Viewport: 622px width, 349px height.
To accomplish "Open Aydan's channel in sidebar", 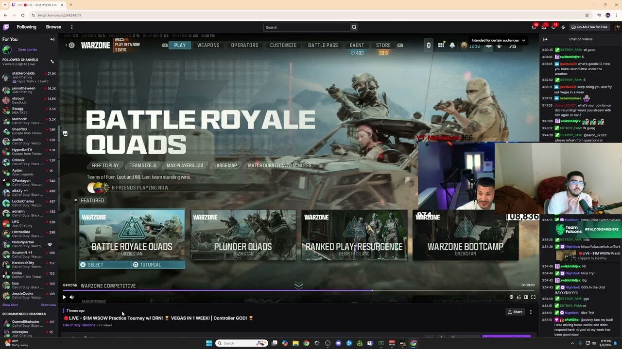I will pos(29,172).
